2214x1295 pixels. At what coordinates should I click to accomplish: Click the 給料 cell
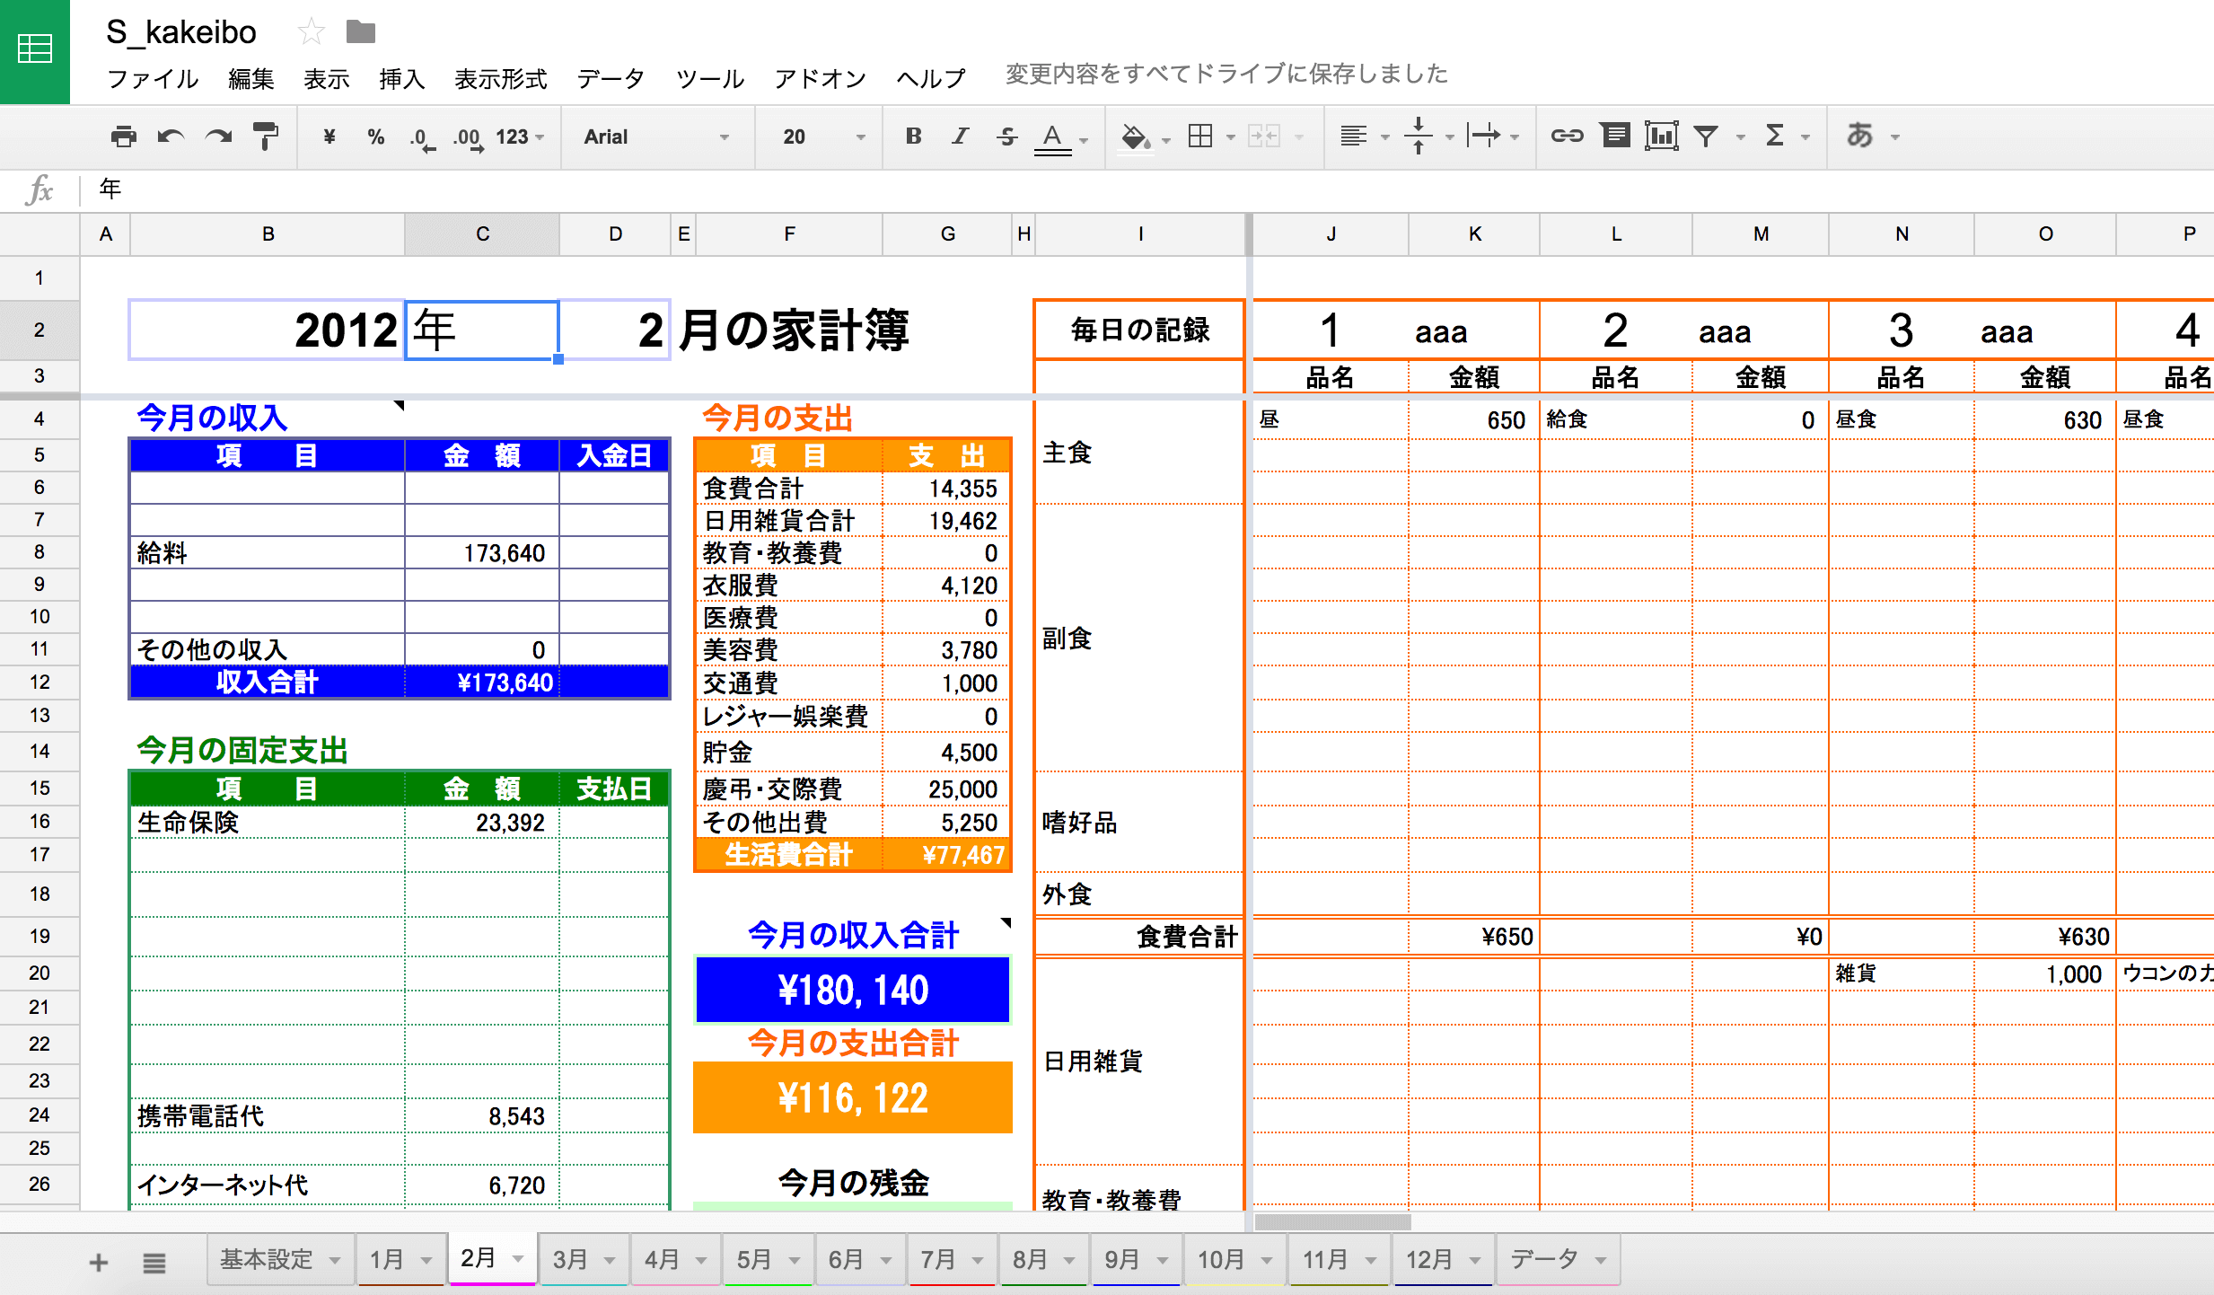coord(268,552)
